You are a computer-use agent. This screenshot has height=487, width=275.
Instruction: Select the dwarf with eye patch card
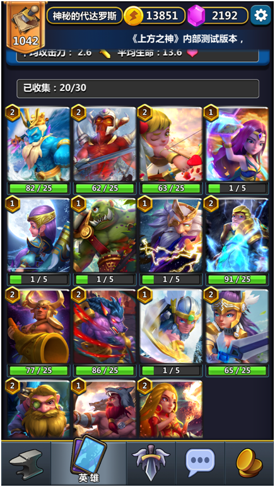[x=38, y=409]
